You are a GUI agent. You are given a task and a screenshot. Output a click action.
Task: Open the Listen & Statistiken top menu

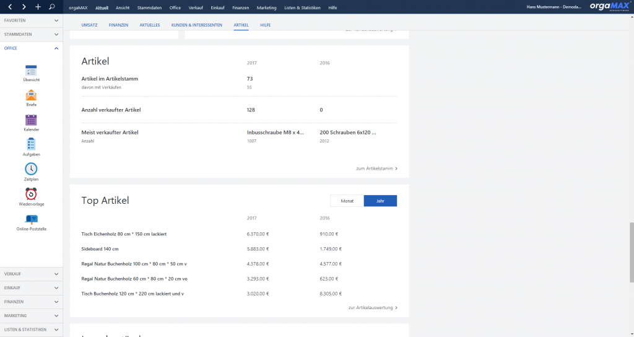point(302,7)
